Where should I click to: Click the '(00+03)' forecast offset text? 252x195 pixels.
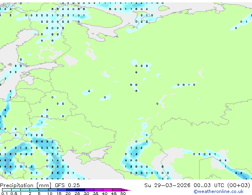tap(239, 185)
